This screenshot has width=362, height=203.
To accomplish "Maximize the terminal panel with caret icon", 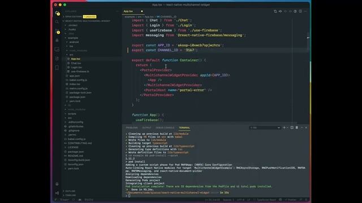I will coord(301,127).
